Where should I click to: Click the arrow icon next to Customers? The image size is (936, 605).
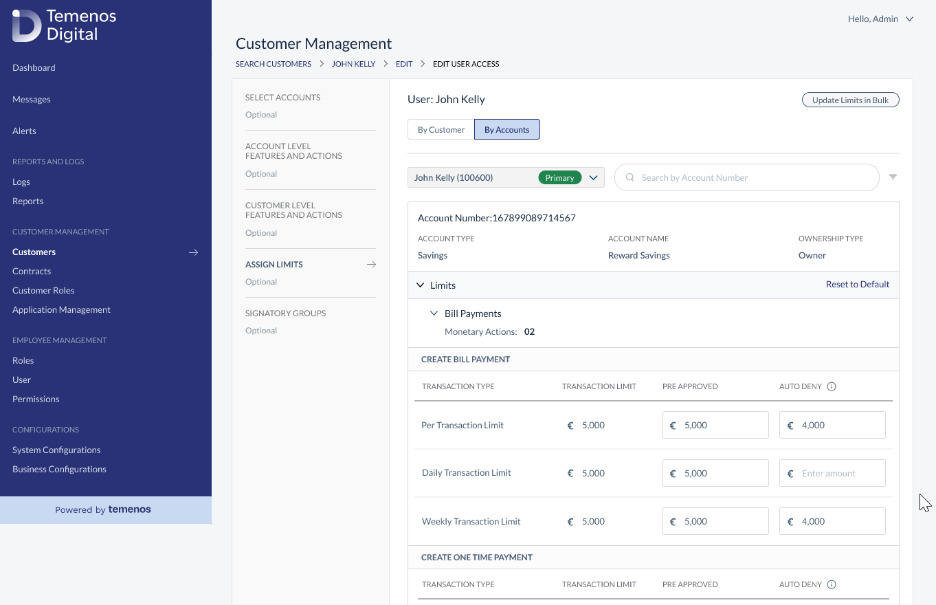(x=194, y=252)
